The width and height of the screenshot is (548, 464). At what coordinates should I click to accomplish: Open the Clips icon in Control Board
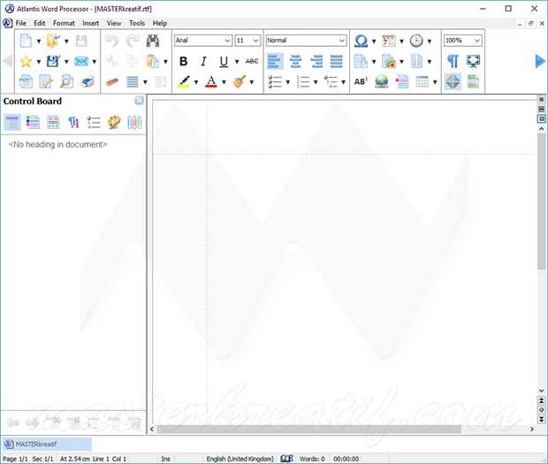pyautogui.click(x=134, y=122)
